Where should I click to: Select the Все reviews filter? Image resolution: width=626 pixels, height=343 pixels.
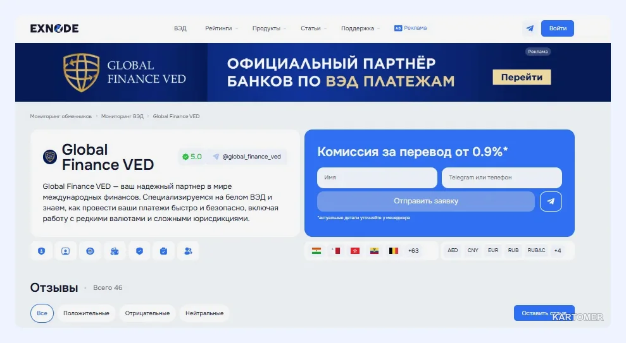(x=42, y=313)
